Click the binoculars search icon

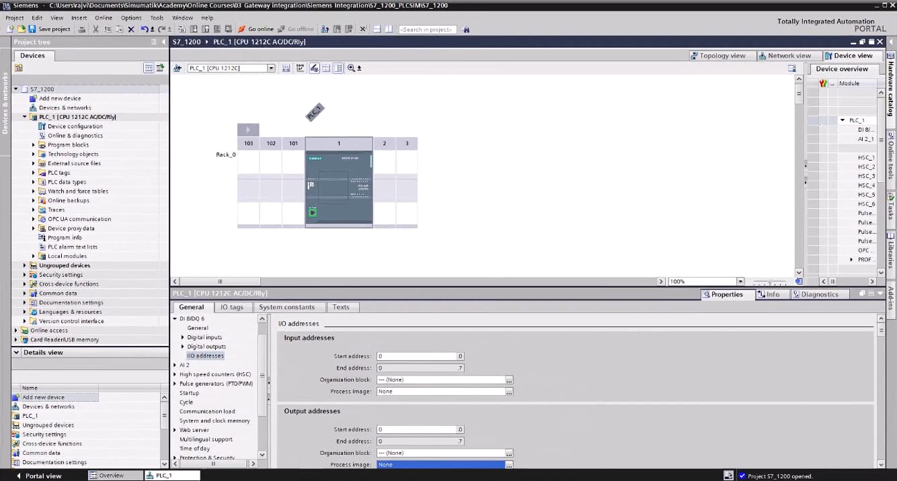tap(466, 29)
